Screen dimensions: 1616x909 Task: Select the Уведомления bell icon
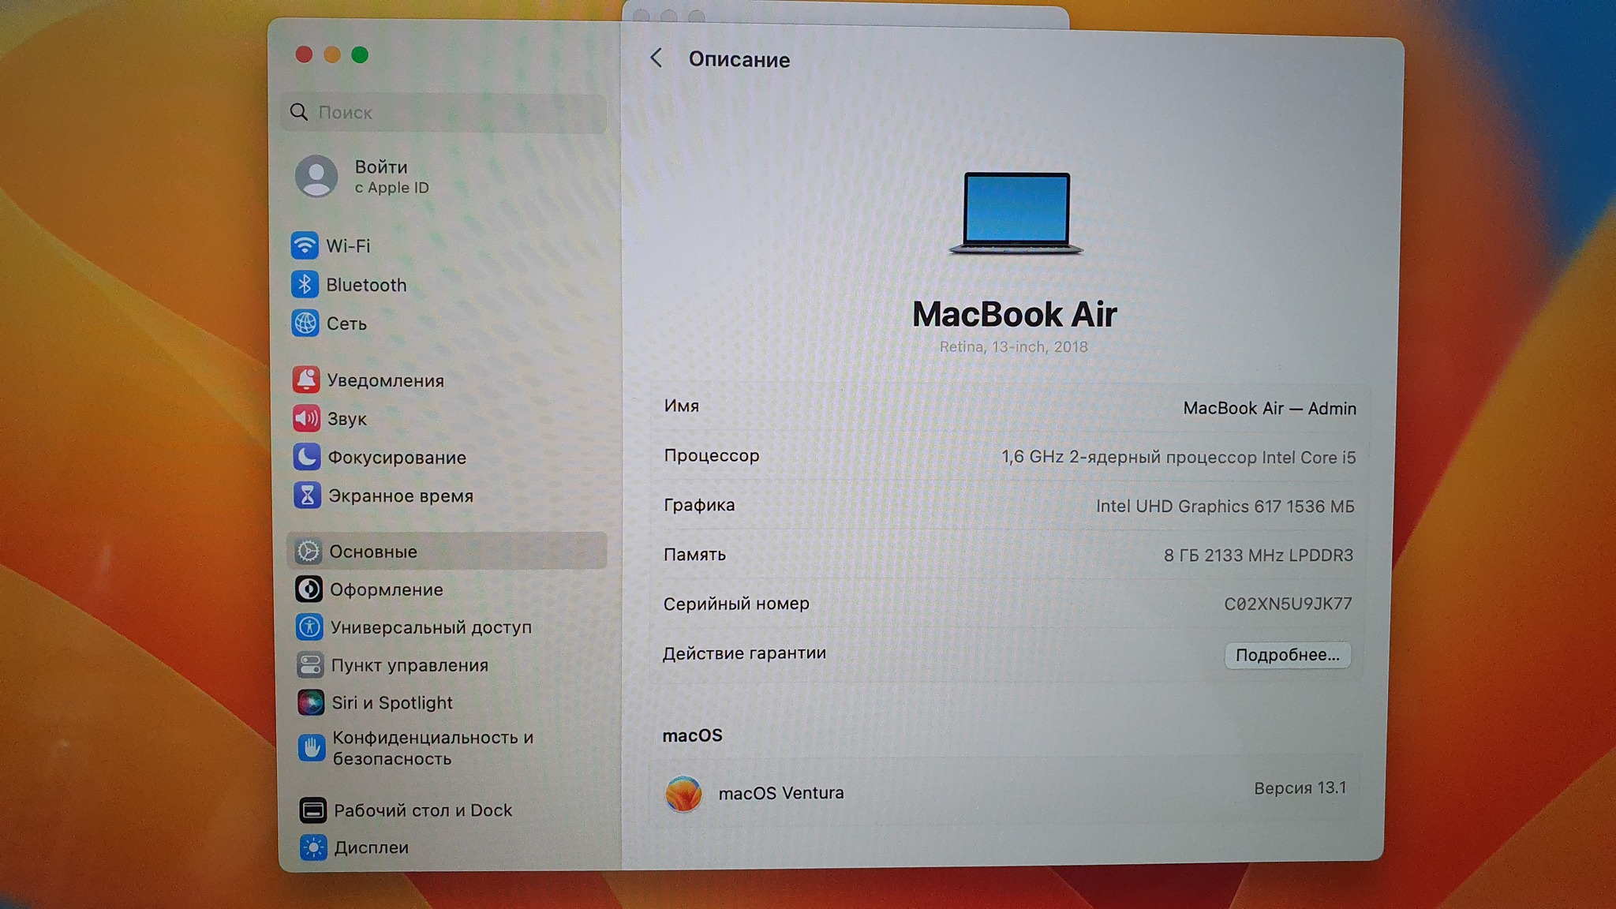[x=306, y=380]
